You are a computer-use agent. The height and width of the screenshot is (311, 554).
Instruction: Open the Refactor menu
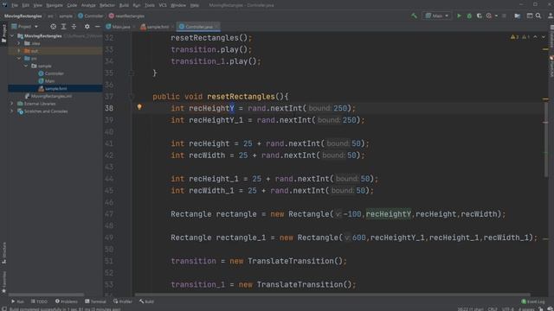click(x=107, y=5)
